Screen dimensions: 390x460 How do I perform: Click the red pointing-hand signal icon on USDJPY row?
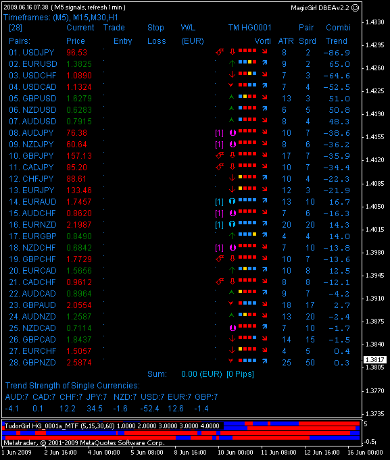[x=220, y=52]
